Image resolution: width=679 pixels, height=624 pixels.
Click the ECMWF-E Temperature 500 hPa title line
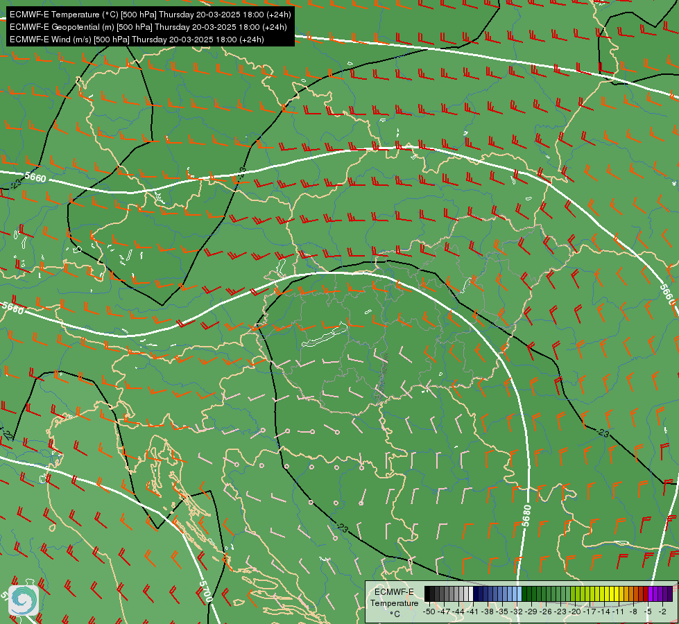150,15
